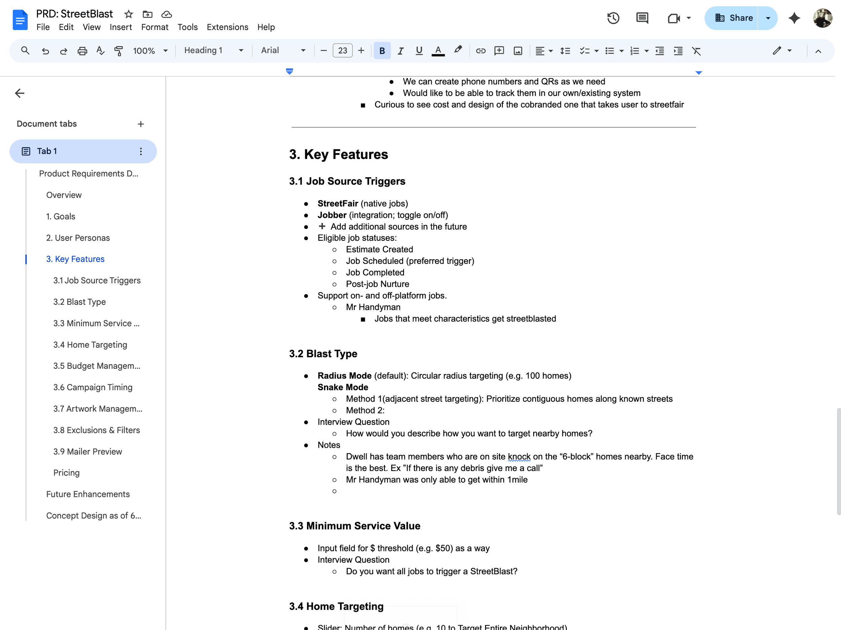Open the Arial font dropdown
The image size is (841, 630).
coord(283,50)
